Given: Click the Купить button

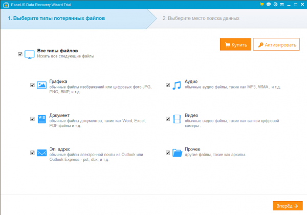Looking at the screenshot, I should (x=235, y=45).
